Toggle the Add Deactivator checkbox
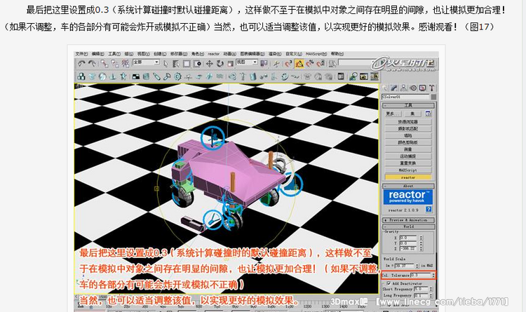Screen dimensions: 526x312 pyautogui.click(x=389, y=283)
